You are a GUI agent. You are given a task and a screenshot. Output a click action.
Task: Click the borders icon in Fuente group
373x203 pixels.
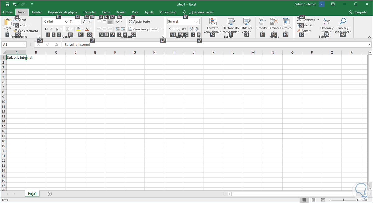[x=68, y=29]
